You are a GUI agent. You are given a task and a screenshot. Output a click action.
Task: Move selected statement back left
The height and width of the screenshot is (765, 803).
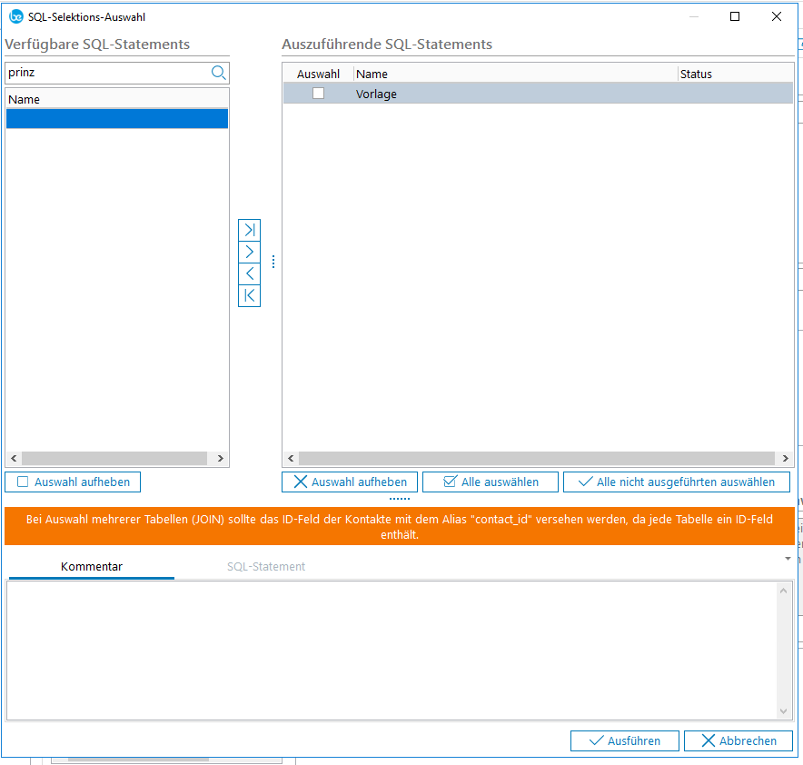click(249, 273)
